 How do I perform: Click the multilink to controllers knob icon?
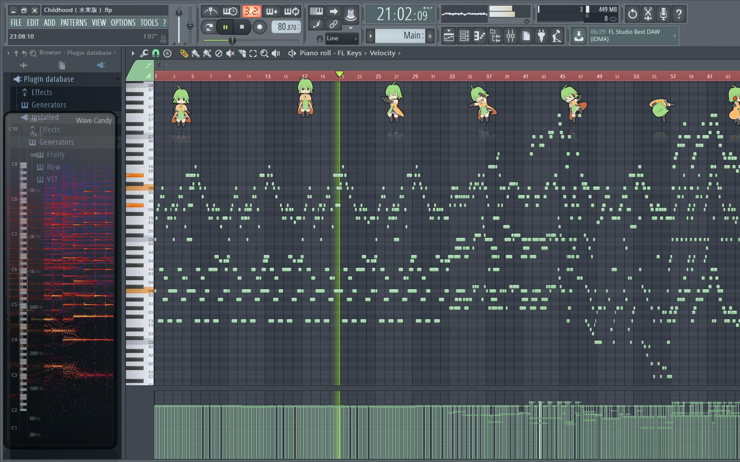tap(351, 15)
